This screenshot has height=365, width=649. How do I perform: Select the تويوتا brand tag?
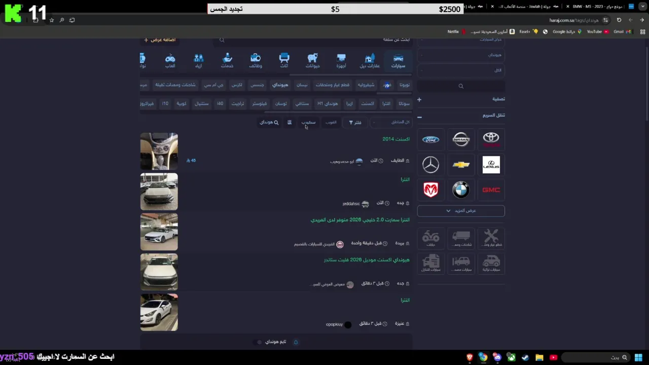coord(404,85)
